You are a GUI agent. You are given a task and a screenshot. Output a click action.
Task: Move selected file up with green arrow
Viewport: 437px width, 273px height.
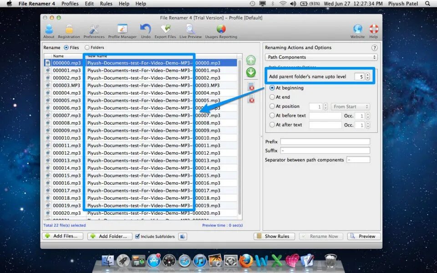coord(251,60)
